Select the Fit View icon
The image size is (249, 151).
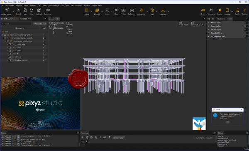[123, 12]
